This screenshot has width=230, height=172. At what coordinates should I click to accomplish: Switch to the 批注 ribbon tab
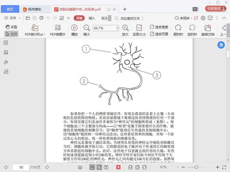[x=104, y=18]
